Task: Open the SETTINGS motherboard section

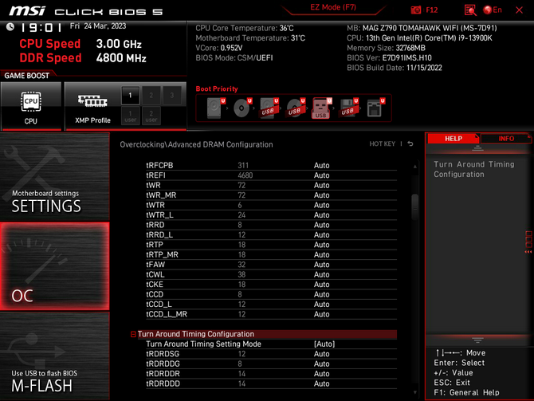Action: pos(54,176)
